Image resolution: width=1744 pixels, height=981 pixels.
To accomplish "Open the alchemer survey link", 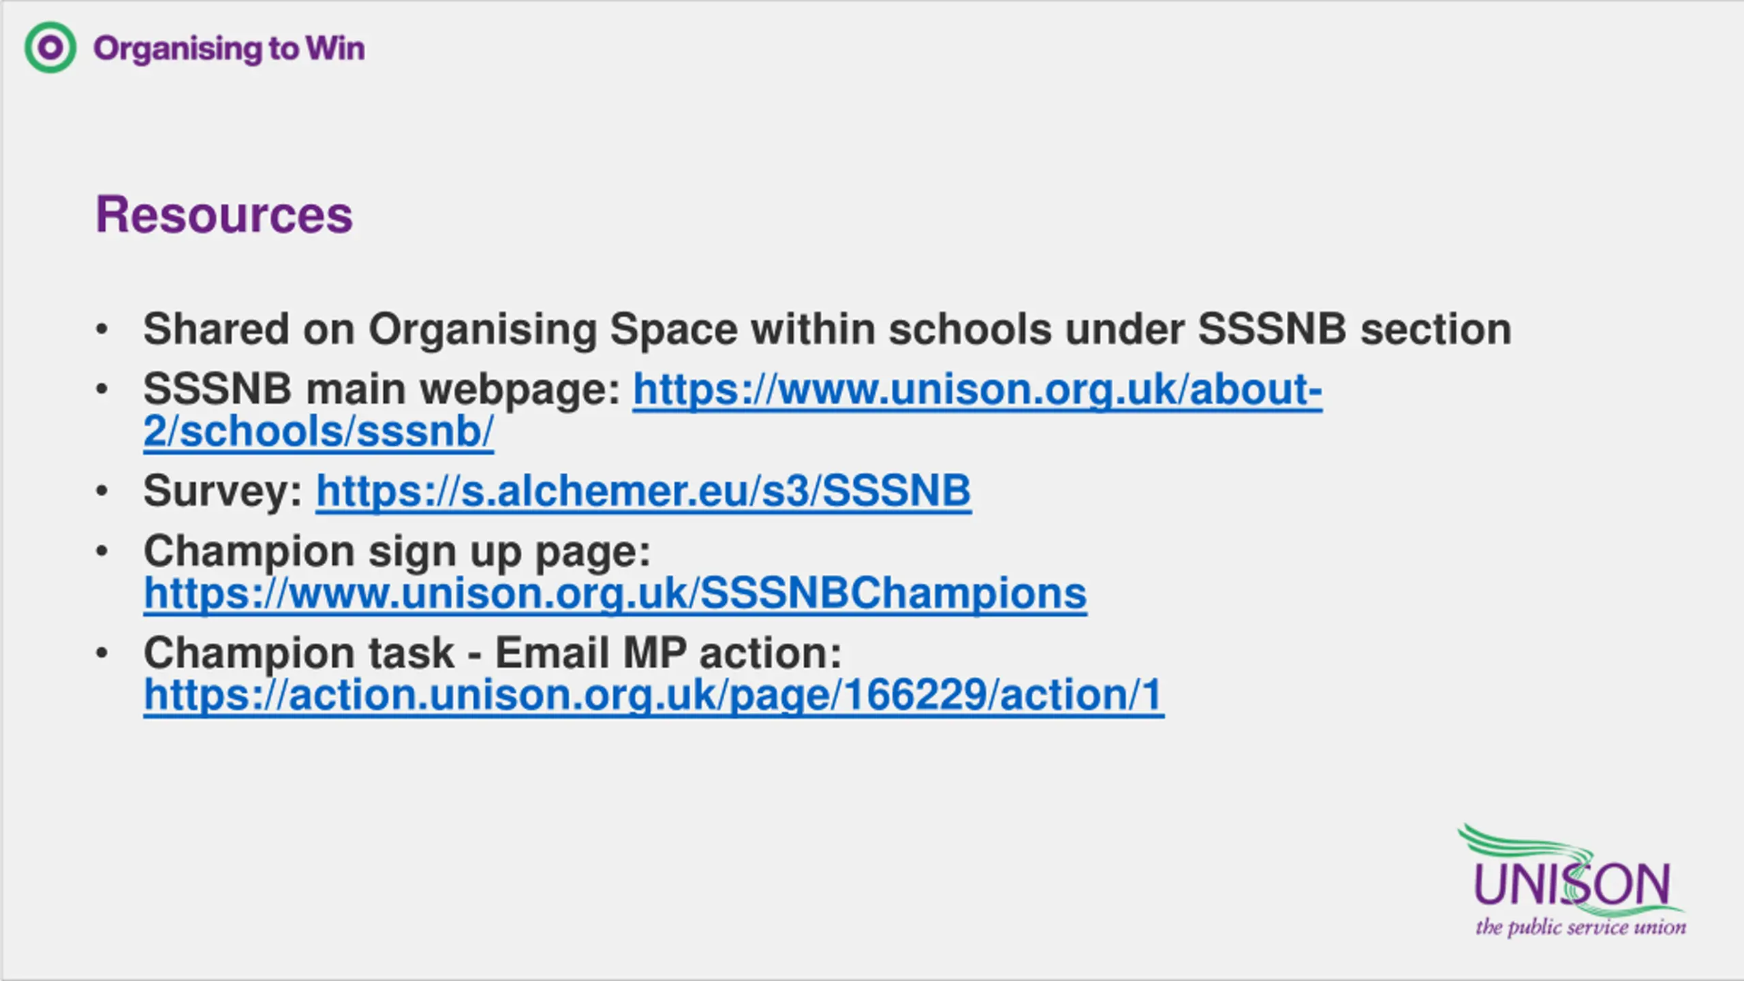I will pyautogui.click(x=643, y=491).
